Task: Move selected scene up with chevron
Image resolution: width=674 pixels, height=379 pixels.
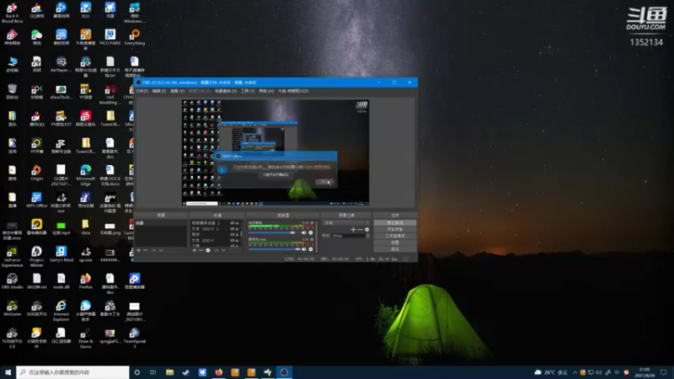Action: pos(154,250)
